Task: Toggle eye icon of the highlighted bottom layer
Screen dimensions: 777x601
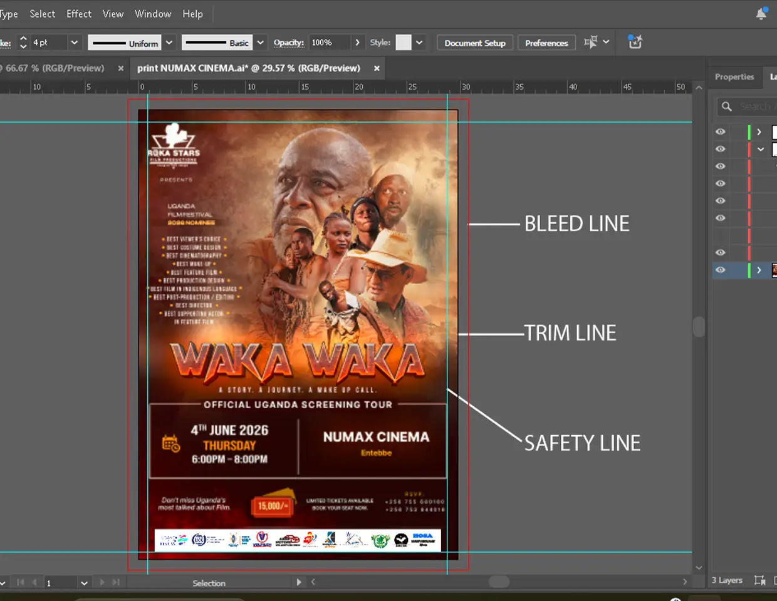Action: (721, 270)
